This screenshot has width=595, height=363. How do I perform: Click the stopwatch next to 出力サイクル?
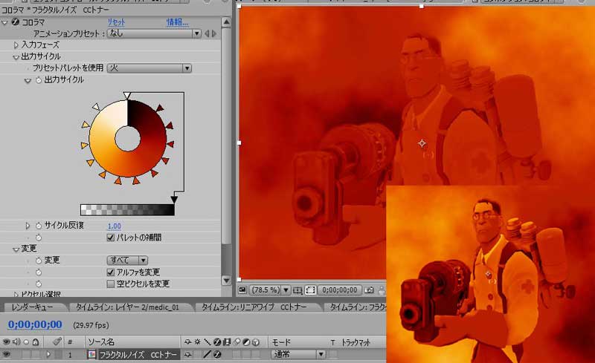tap(39, 80)
